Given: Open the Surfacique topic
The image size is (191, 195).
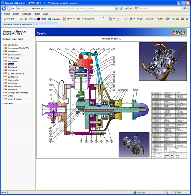Looking at the screenshot, I should (x=13, y=77).
